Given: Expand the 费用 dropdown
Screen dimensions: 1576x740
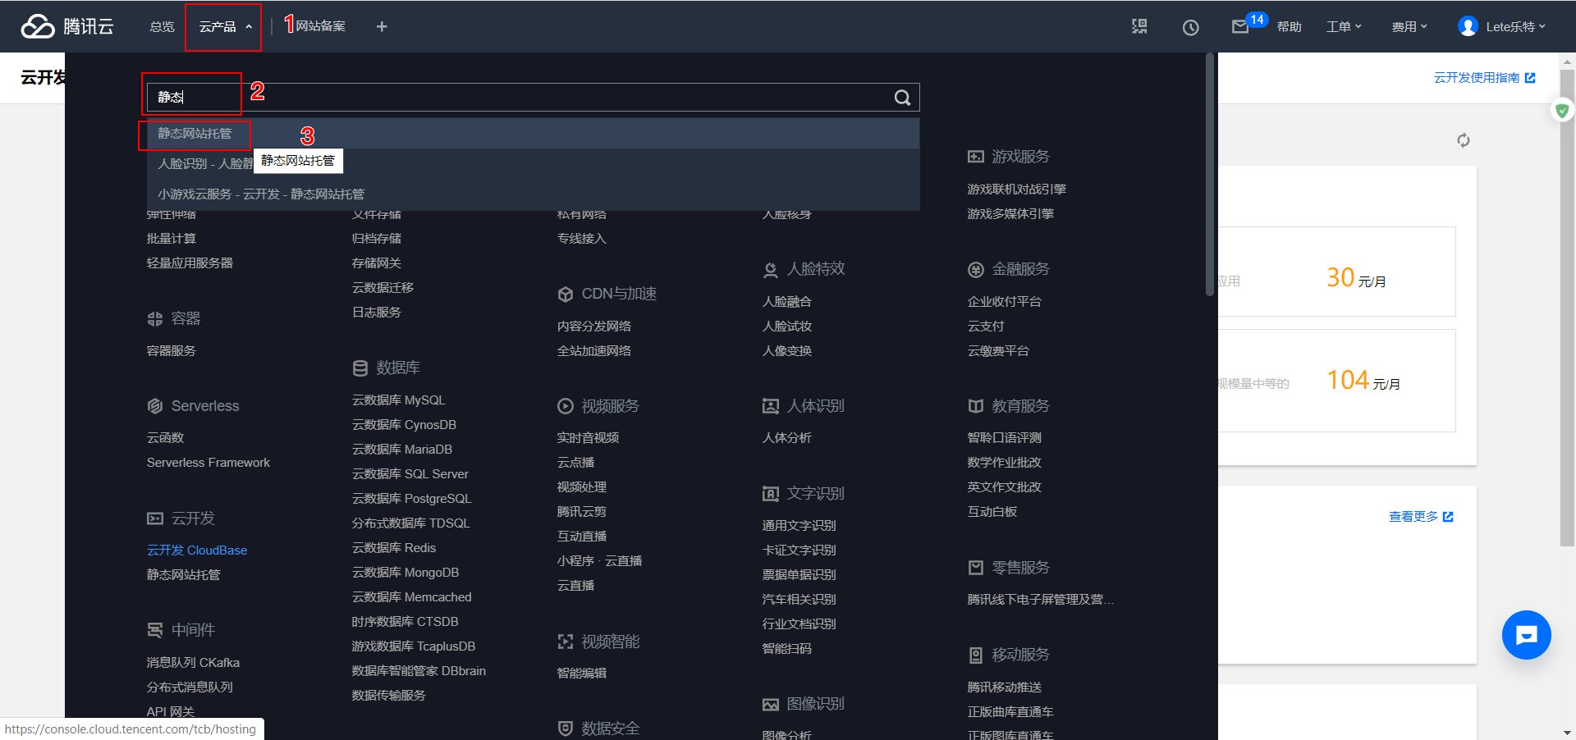Looking at the screenshot, I should click(1409, 27).
